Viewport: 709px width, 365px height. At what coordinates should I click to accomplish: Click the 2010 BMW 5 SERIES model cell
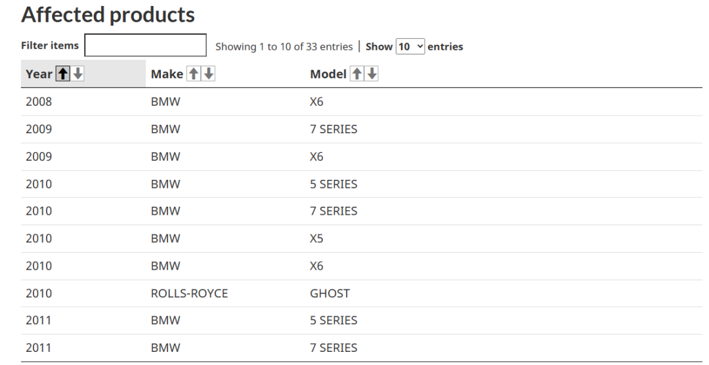[x=333, y=184]
